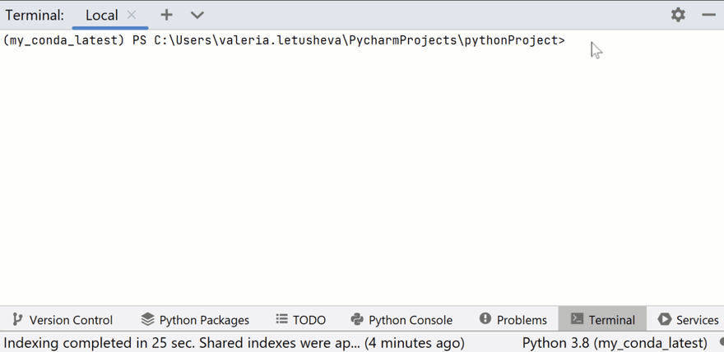This screenshot has width=724, height=352.
Task: Click the Services play icon
Action: click(x=665, y=319)
